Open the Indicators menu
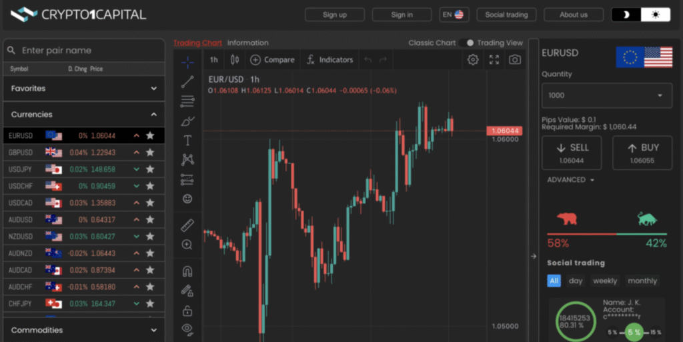 [x=329, y=59]
